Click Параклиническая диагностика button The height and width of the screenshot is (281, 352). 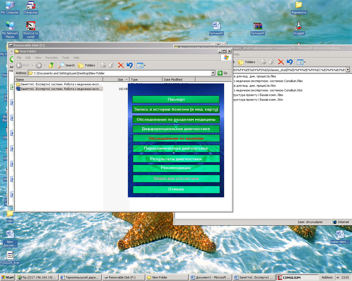(176, 148)
